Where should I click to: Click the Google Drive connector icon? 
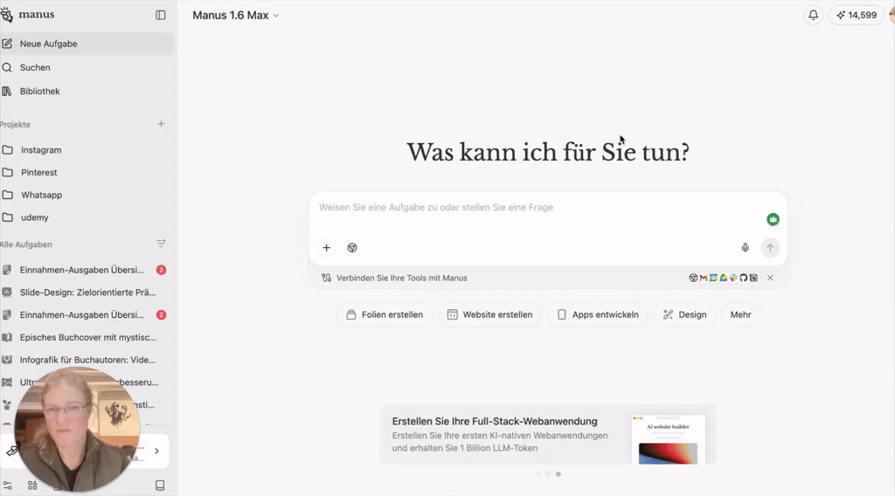click(x=723, y=278)
